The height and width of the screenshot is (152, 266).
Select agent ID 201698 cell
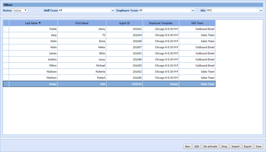point(124,60)
